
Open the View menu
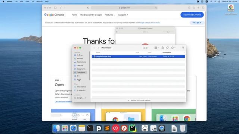click(x=27, y=1)
